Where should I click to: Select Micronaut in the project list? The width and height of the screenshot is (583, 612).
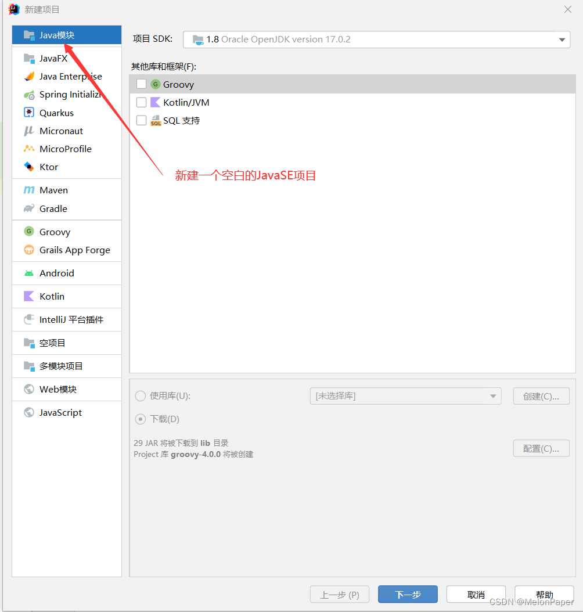[67, 131]
